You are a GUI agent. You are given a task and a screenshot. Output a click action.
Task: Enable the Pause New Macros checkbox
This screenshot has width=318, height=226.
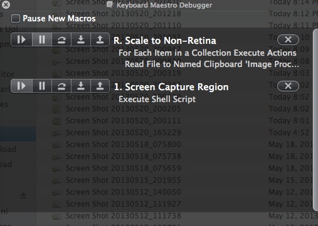pyautogui.click(x=16, y=18)
